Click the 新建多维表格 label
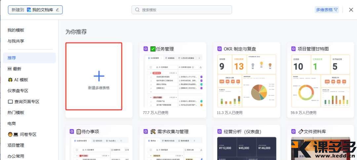 (99, 88)
